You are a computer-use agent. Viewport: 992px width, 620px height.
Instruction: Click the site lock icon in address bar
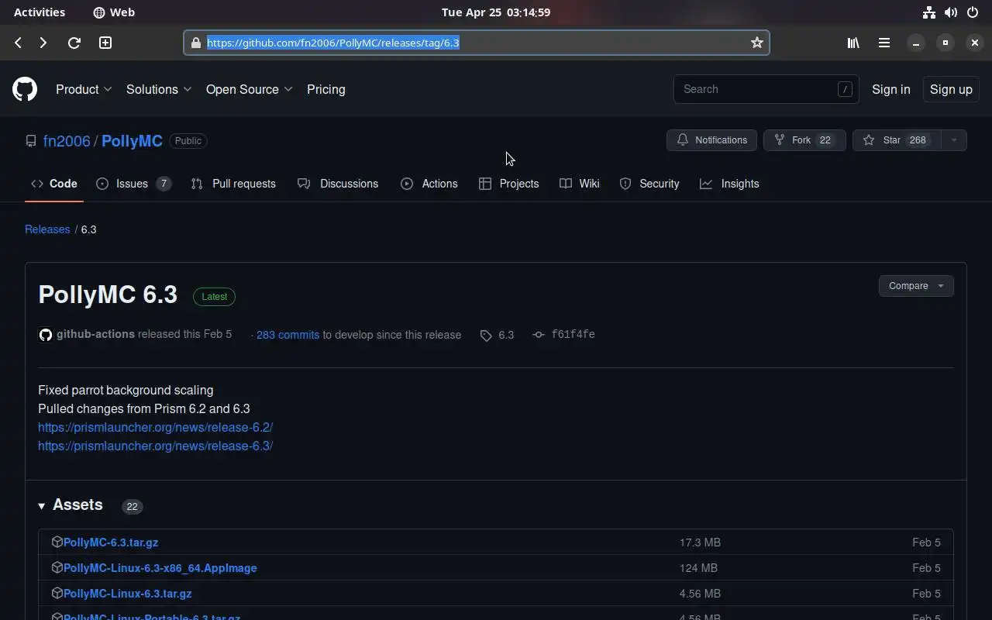(x=195, y=43)
